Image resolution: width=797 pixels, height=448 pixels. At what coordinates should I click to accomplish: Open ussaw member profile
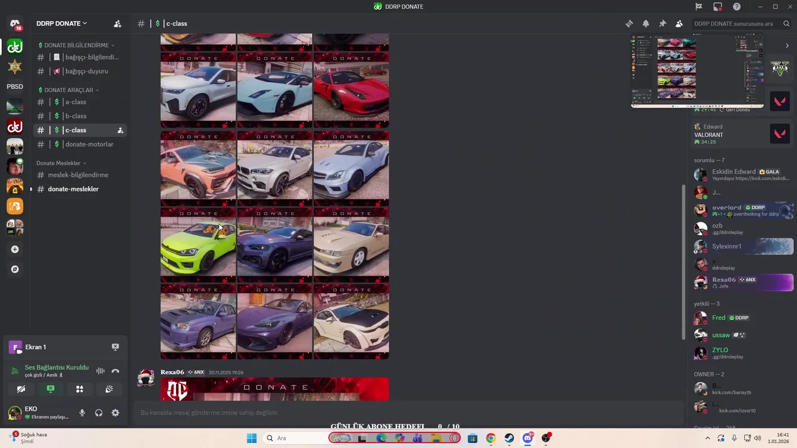742,335
